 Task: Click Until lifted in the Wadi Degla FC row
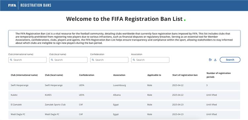[x=212, y=114]
